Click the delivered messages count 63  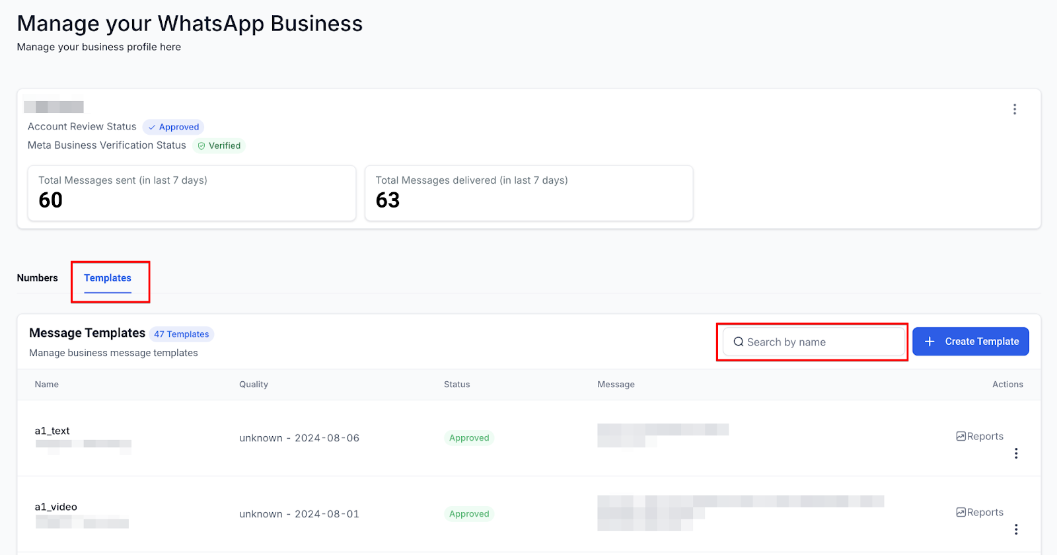click(388, 200)
